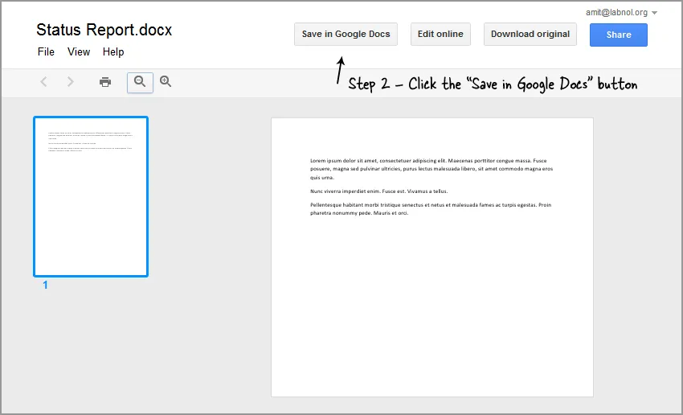Screen dimensions: 683x415
Task: Click the Nunc viverra imperdiet paragraph
Action: pyautogui.click(x=378, y=191)
